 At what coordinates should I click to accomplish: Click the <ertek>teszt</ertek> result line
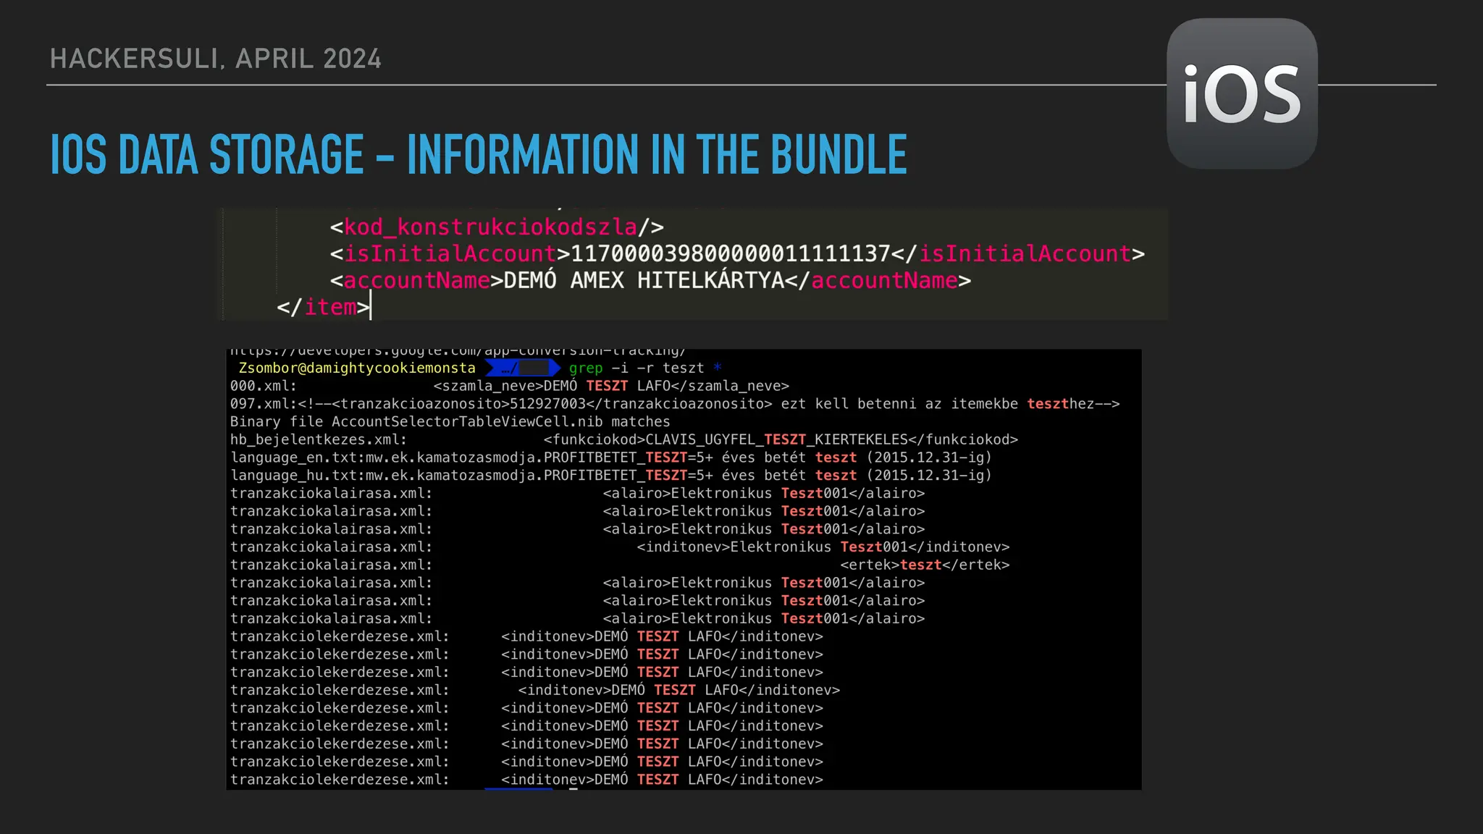tap(620, 565)
